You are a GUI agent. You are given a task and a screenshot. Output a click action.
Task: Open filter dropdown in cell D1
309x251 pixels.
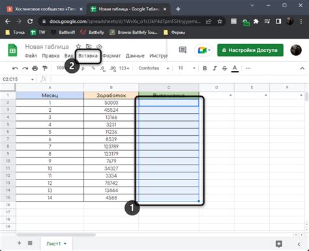click(231, 96)
